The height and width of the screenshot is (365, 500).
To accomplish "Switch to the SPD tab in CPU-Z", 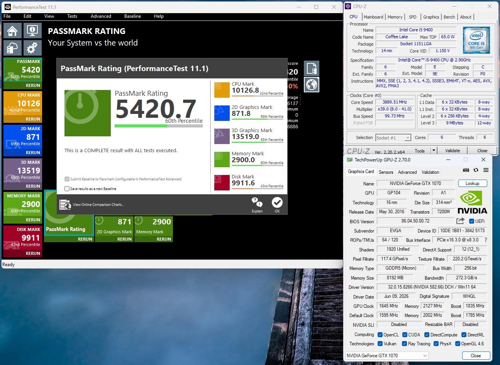I will click(x=413, y=17).
